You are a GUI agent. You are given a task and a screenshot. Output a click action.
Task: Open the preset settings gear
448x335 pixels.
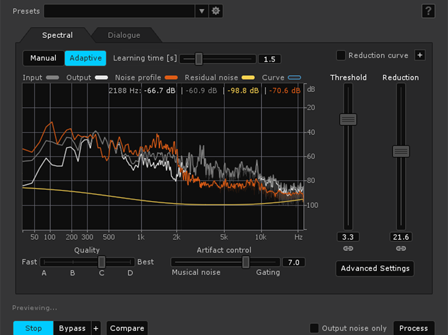(x=216, y=11)
